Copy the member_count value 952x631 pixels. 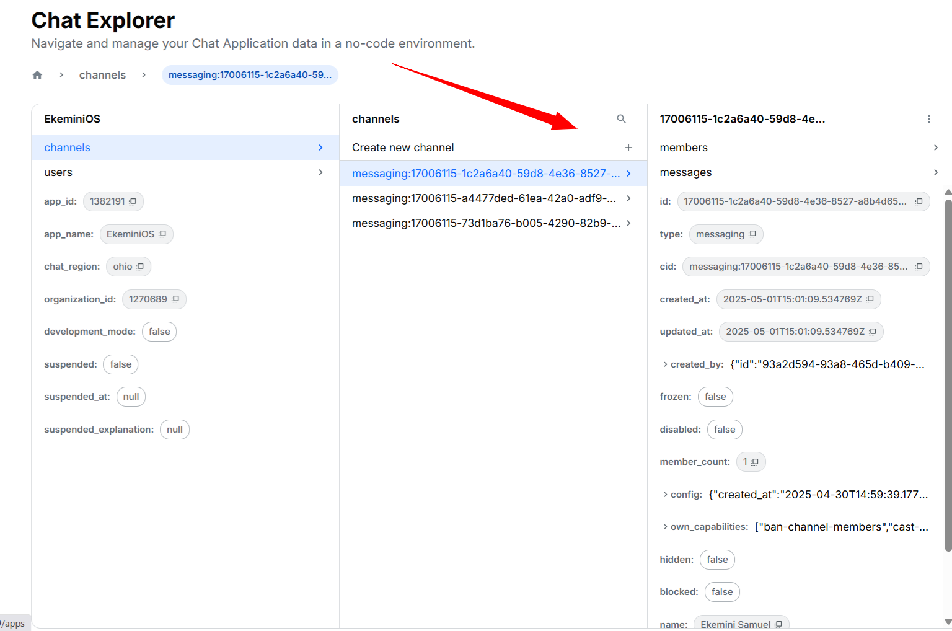(755, 462)
